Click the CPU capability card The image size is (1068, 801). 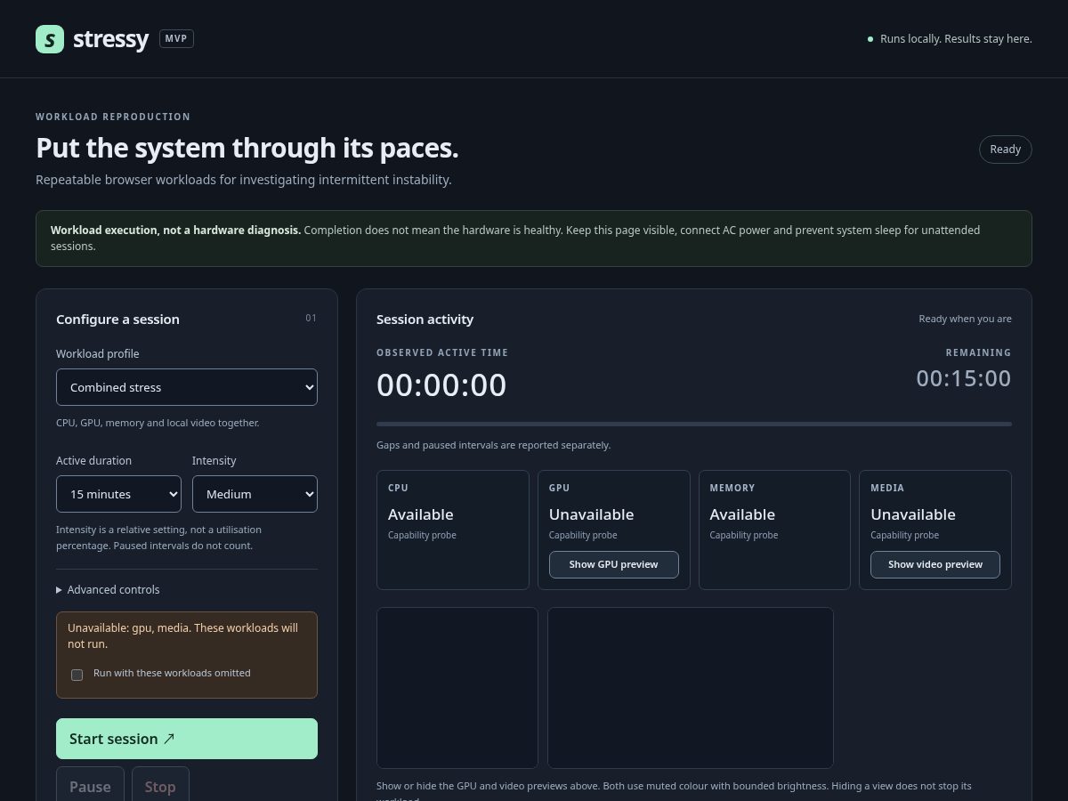point(453,530)
